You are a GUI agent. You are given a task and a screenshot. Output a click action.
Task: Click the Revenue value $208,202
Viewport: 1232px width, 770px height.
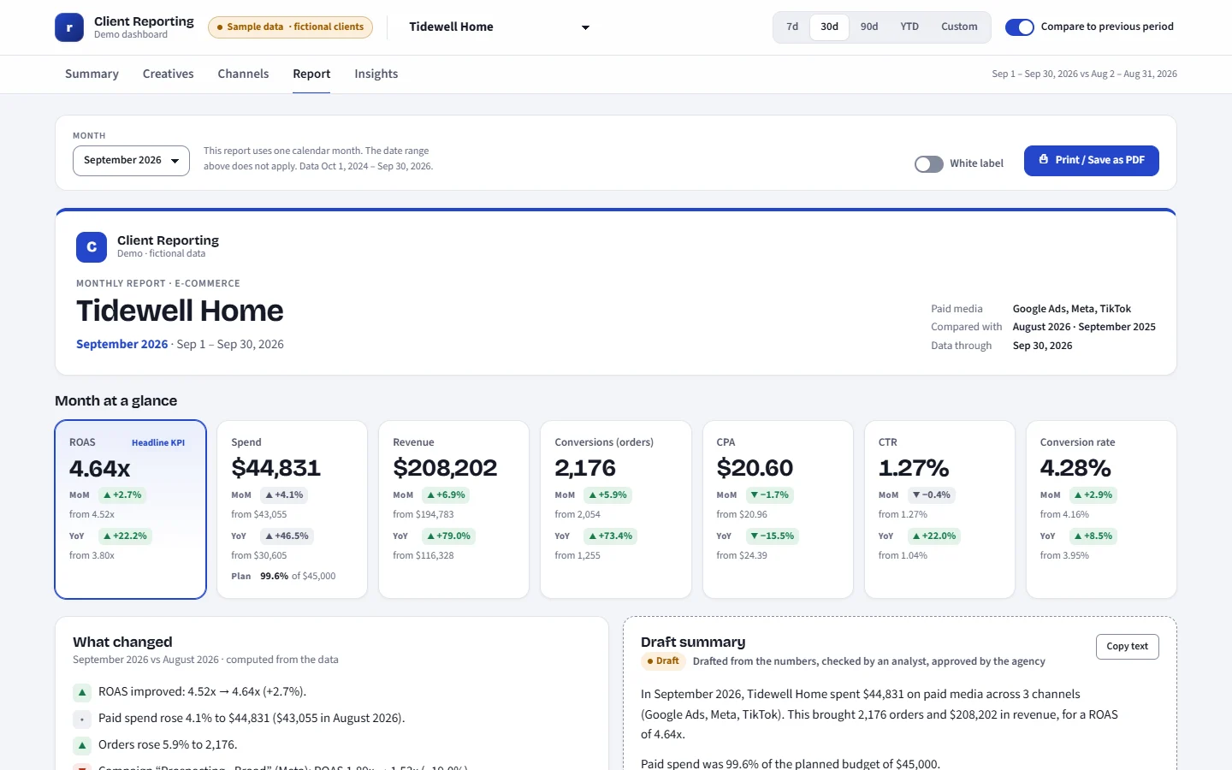tap(445, 468)
